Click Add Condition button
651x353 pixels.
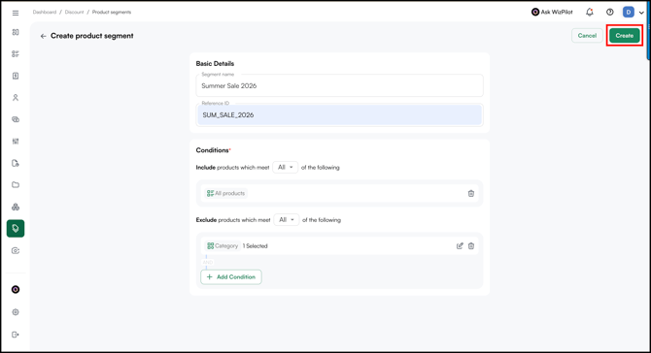(231, 276)
